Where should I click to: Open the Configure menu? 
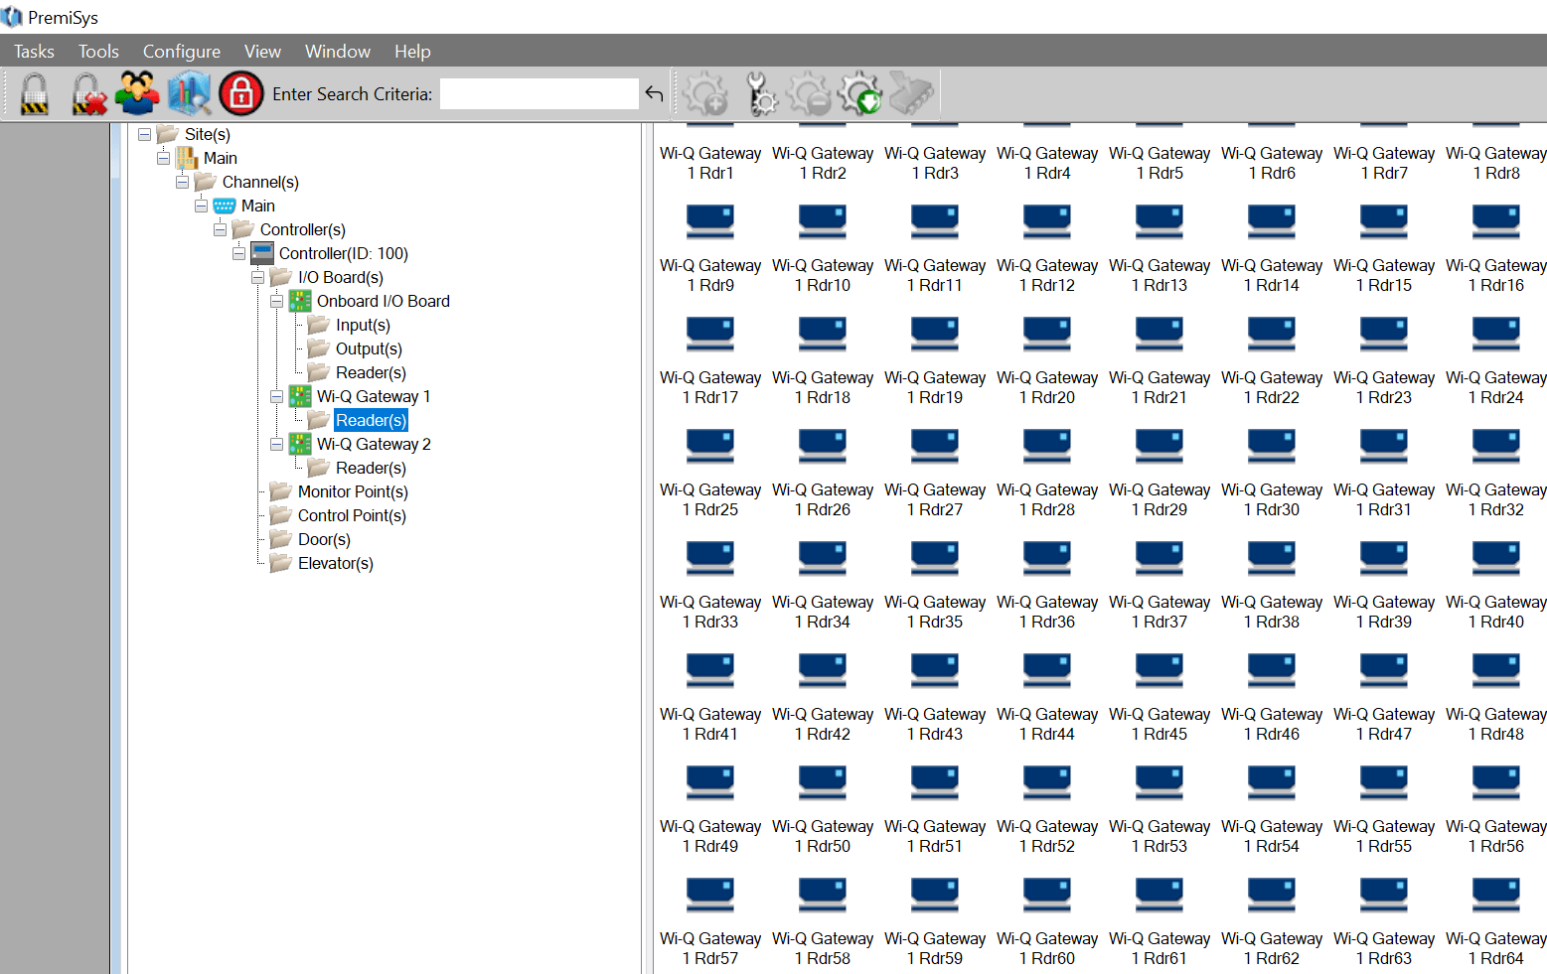click(x=182, y=51)
